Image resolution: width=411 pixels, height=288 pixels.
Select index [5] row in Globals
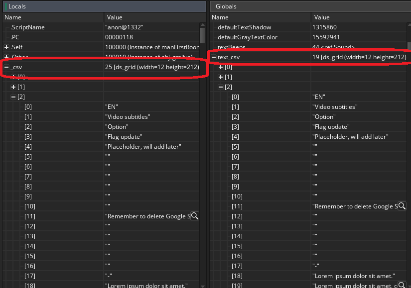click(x=308, y=147)
